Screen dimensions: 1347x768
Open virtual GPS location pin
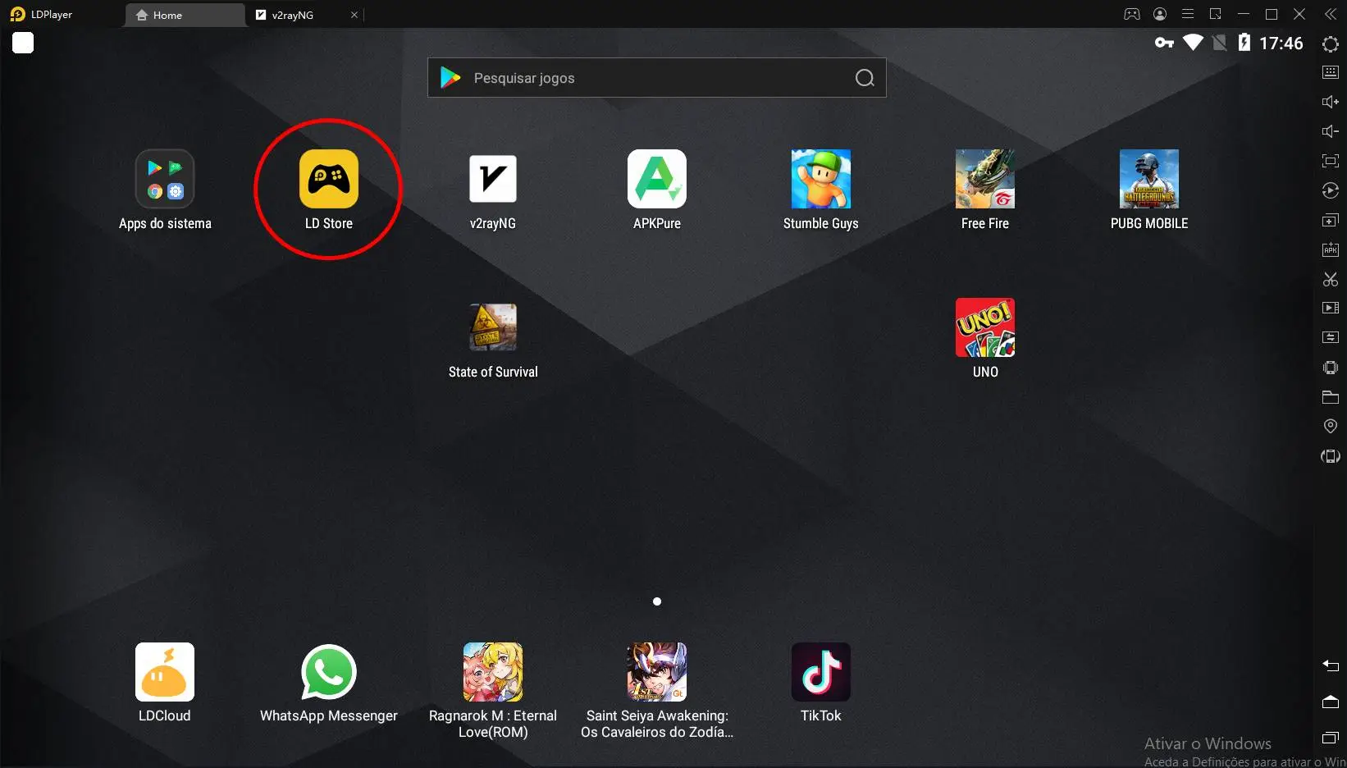click(x=1331, y=426)
